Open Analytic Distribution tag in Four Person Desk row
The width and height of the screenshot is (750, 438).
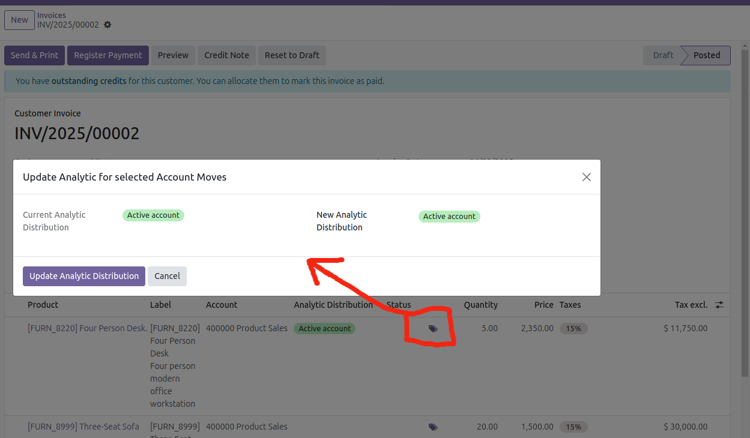point(324,329)
